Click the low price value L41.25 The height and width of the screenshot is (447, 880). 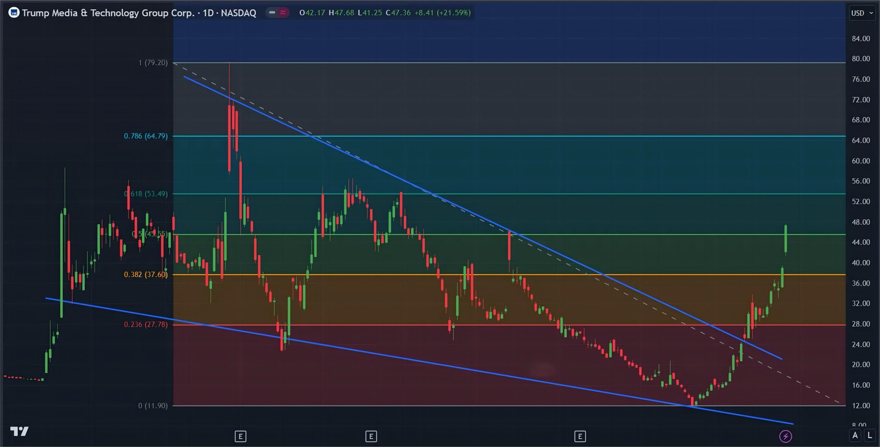point(370,13)
